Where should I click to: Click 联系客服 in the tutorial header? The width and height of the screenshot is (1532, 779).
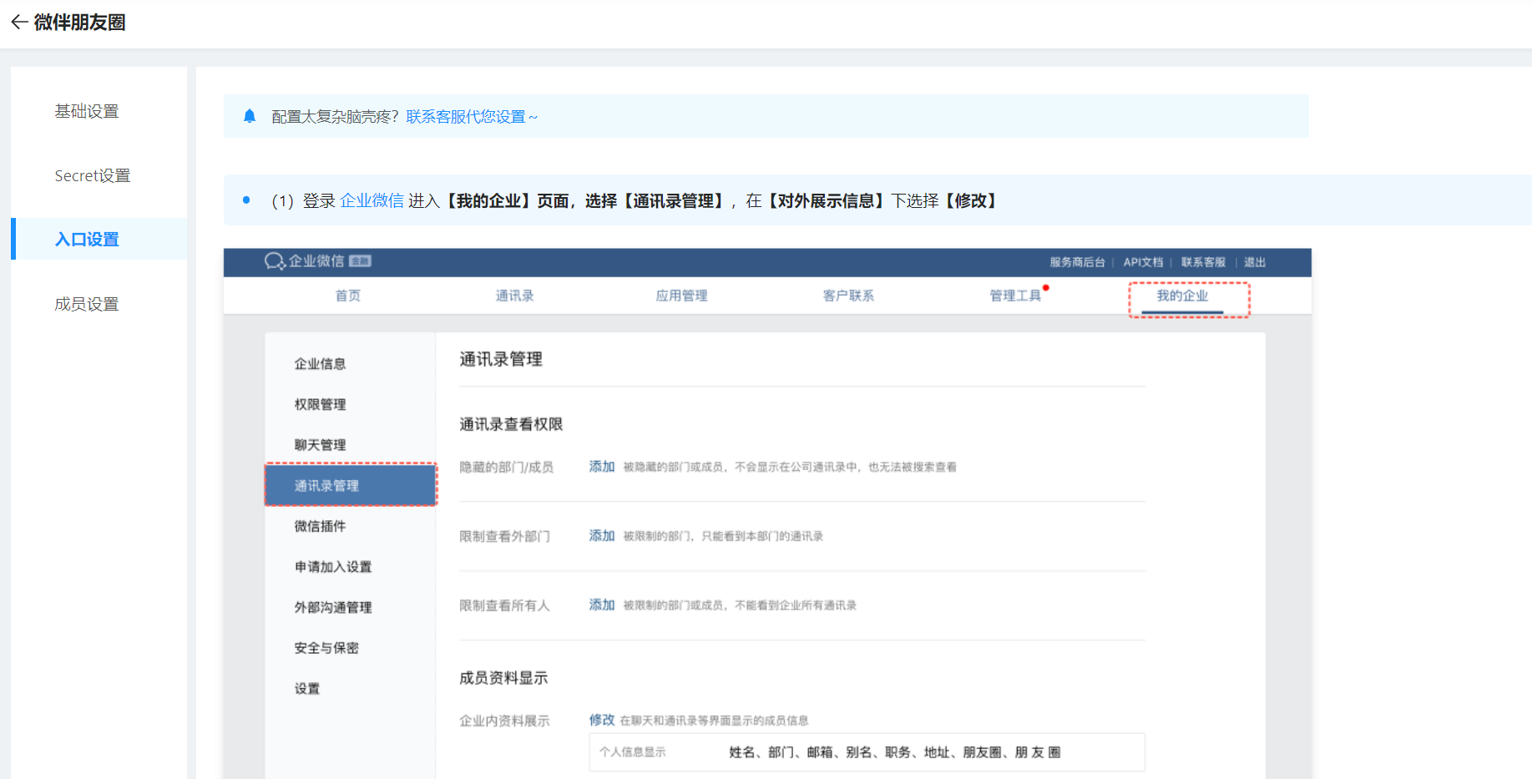coord(1203,262)
